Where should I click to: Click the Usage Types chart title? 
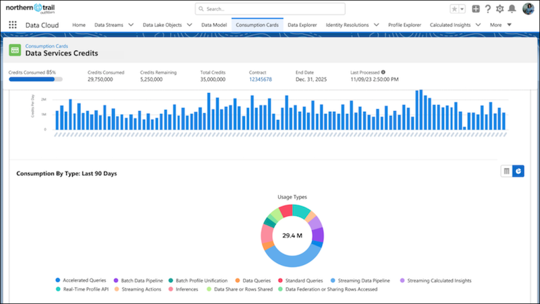[x=292, y=197]
